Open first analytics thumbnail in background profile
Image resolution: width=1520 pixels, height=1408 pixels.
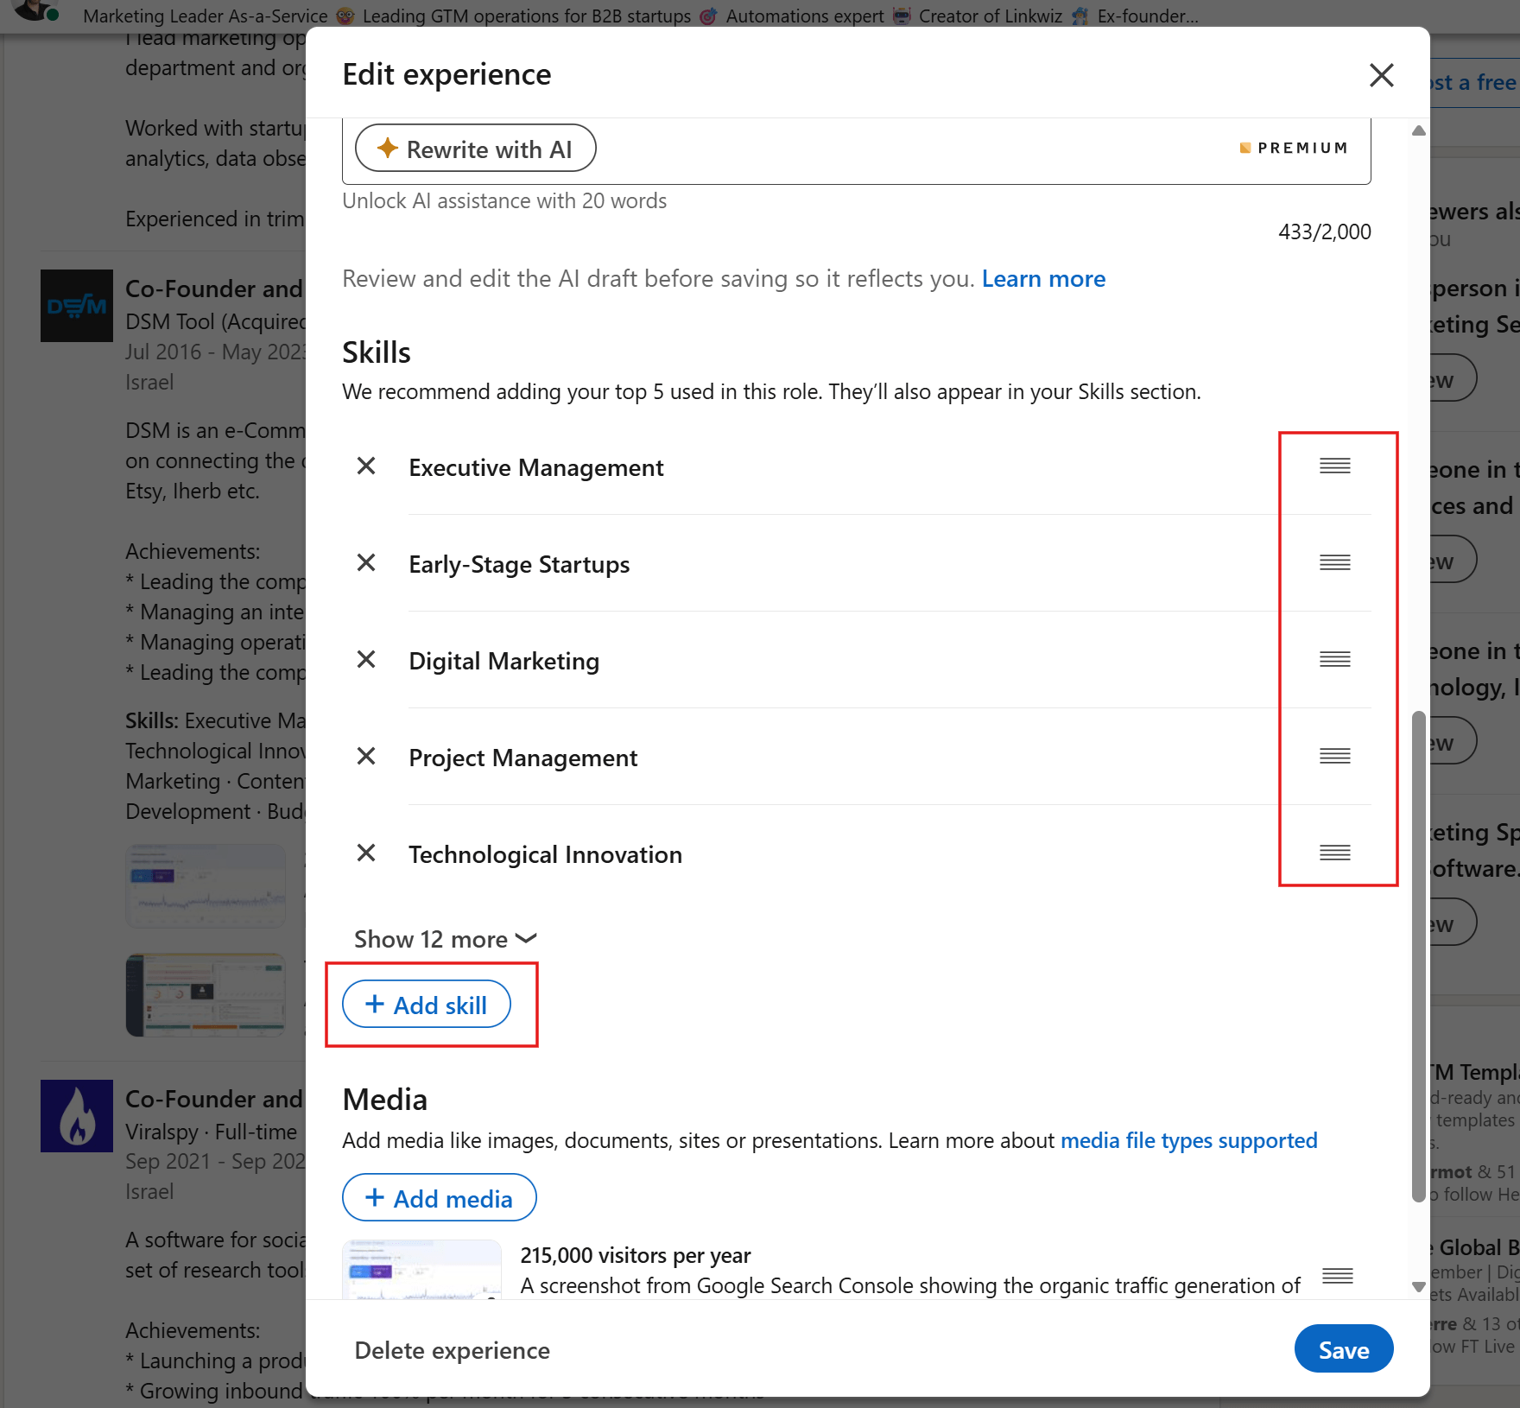pyautogui.click(x=206, y=886)
